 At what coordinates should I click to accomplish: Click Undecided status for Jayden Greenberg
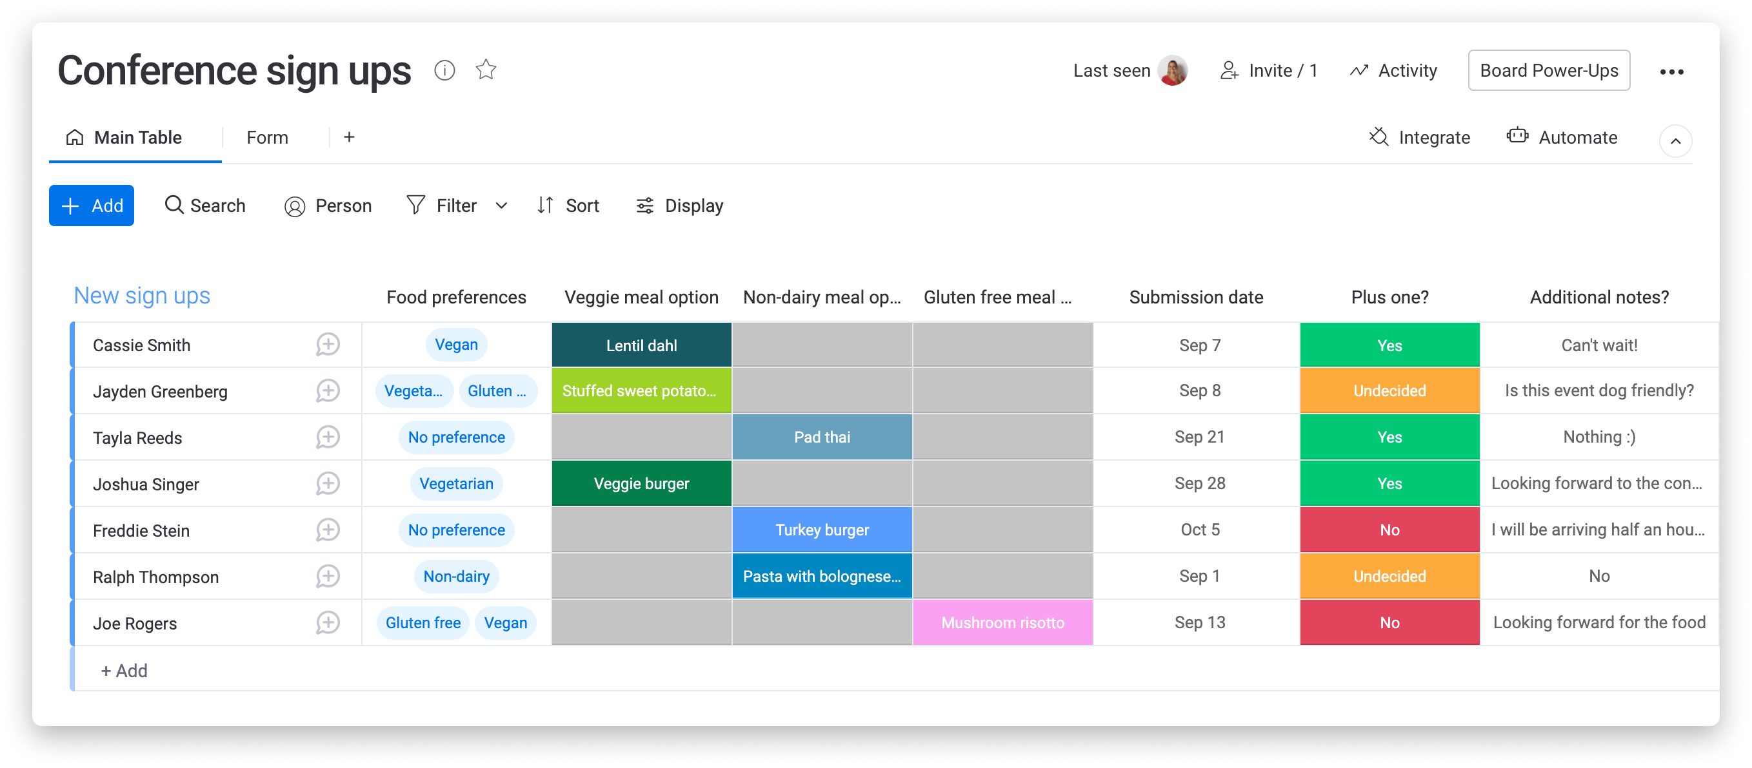click(1389, 390)
